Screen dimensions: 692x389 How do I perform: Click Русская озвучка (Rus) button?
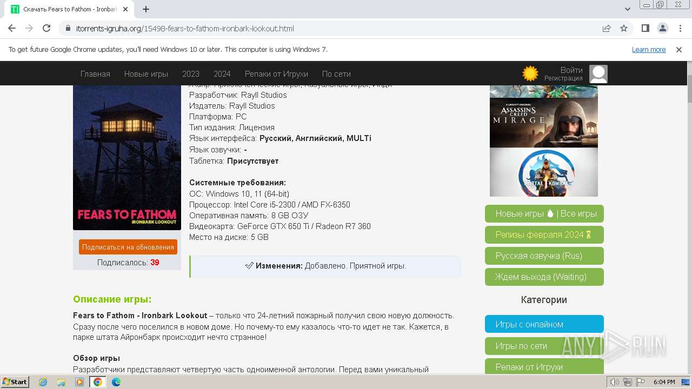coord(544,256)
